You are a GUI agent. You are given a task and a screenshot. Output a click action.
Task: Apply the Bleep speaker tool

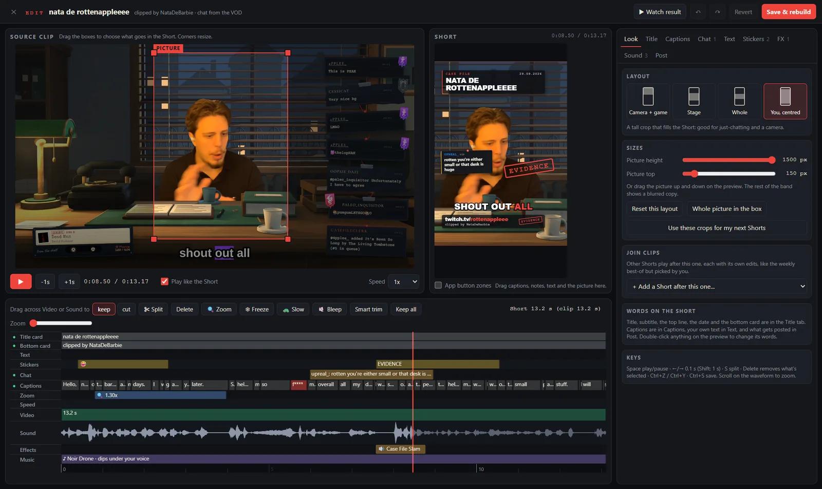(330, 309)
